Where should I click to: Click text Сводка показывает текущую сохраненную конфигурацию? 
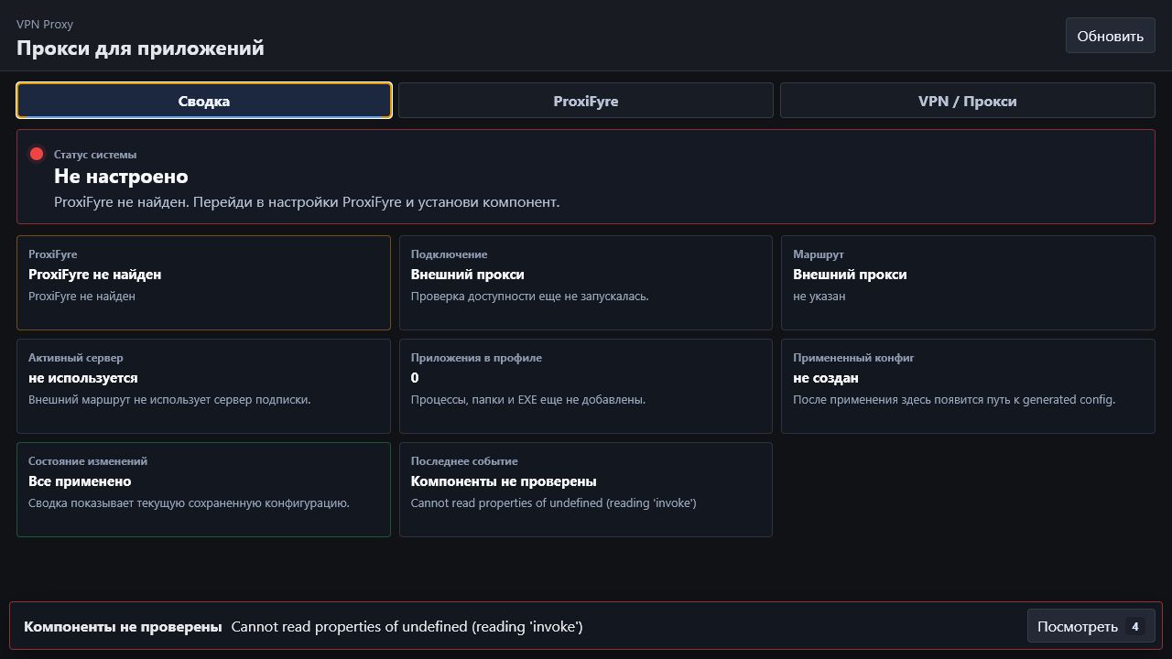[x=189, y=502]
